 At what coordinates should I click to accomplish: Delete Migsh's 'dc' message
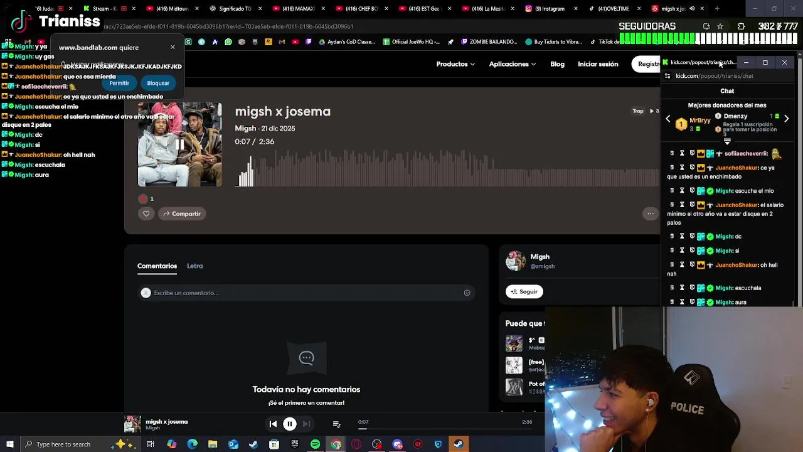(672, 237)
